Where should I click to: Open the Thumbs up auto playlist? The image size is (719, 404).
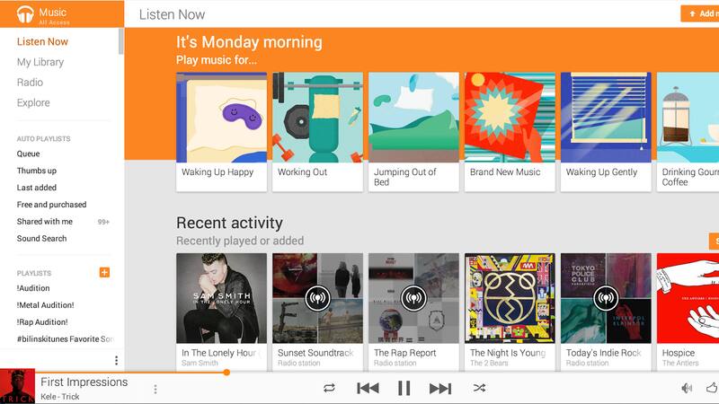pyautogui.click(x=37, y=171)
